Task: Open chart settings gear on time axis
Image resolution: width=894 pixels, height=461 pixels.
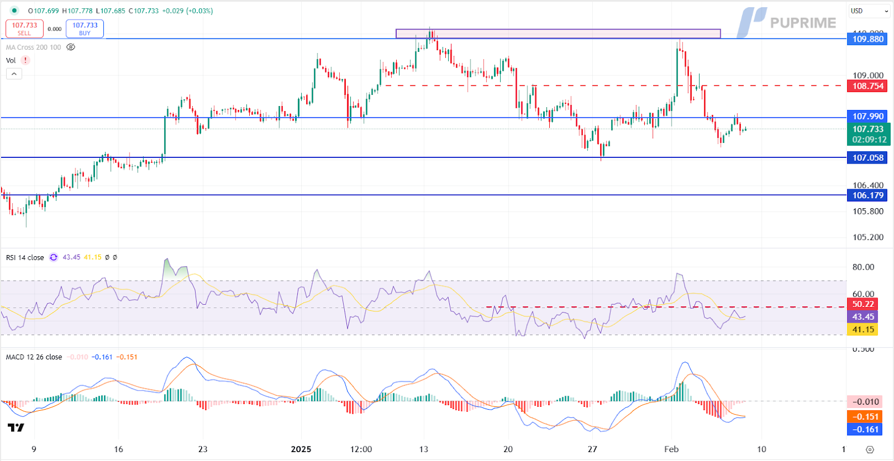Action: (x=869, y=449)
